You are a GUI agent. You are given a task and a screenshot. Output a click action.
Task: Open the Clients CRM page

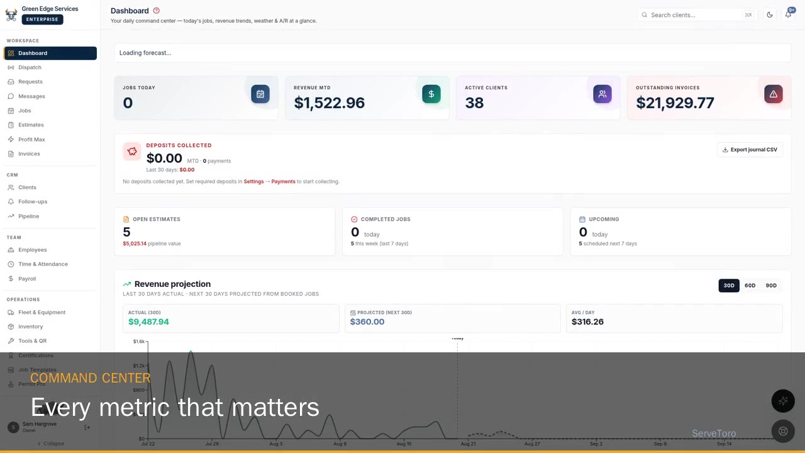coord(50,187)
